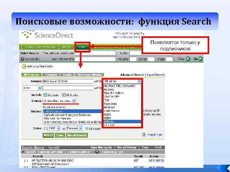The height and width of the screenshot is (172, 230).
Task: Click the Add to my Quick Links icon
Action: (x=24, y=66)
